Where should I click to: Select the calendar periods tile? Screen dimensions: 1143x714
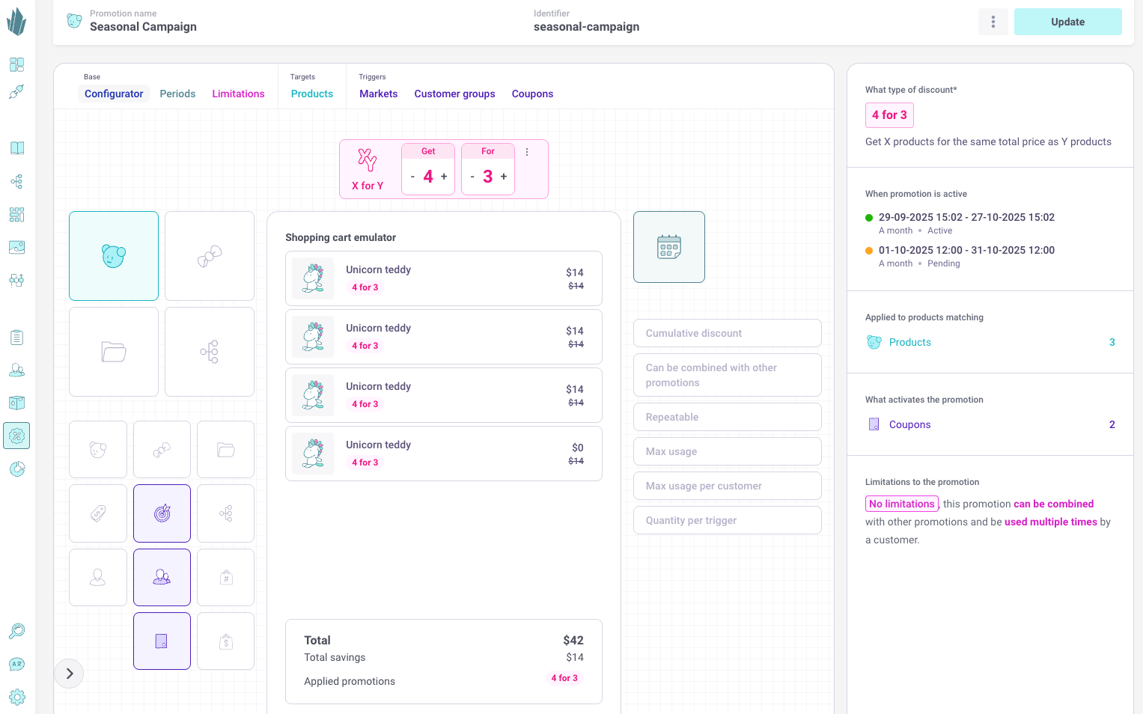click(x=668, y=247)
